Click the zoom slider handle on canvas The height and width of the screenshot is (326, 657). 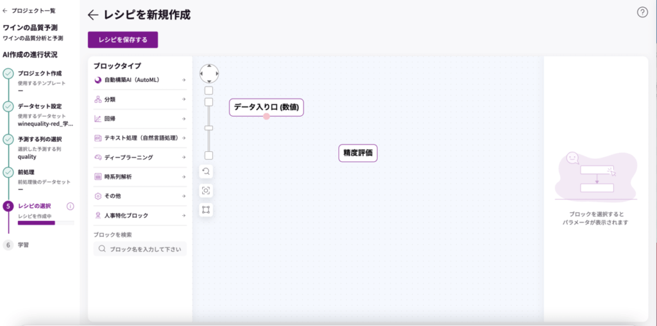pos(209,128)
